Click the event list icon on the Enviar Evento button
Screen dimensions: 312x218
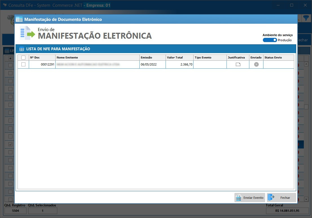pyautogui.click(x=239, y=198)
